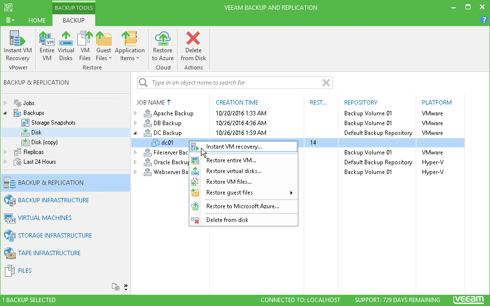Switch to the HOME ribbon tab
490x306 pixels.
pyautogui.click(x=37, y=21)
